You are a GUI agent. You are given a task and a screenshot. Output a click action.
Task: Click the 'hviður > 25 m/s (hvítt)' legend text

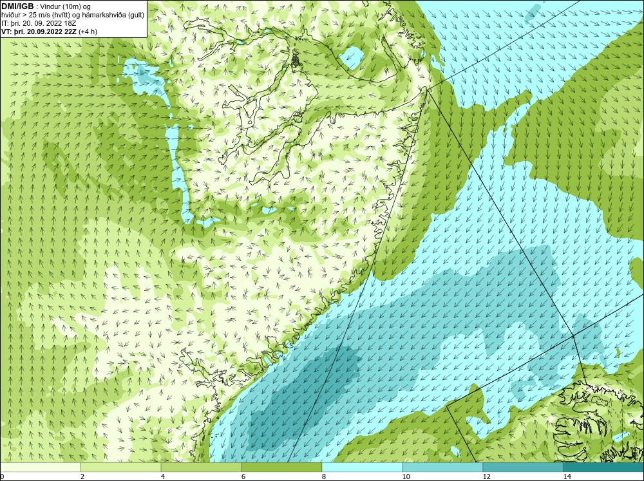point(35,15)
